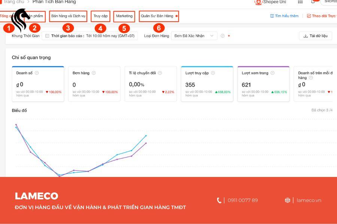Click the Lượt xem trang help icon
The image size is (337, 224).
pyautogui.click(x=273, y=73)
